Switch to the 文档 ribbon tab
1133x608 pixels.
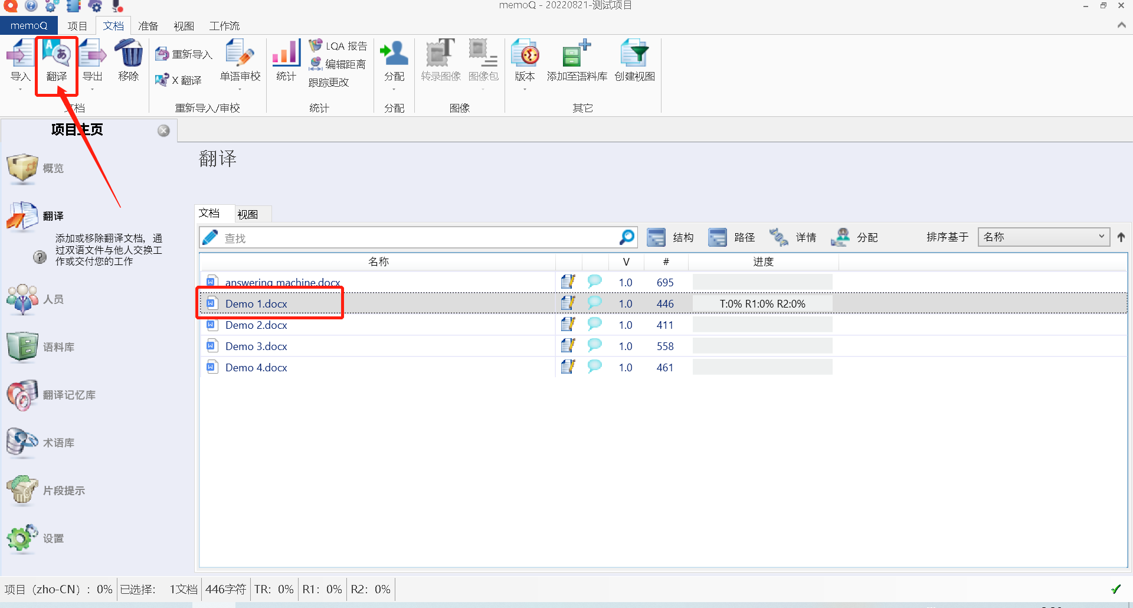coord(113,26)
